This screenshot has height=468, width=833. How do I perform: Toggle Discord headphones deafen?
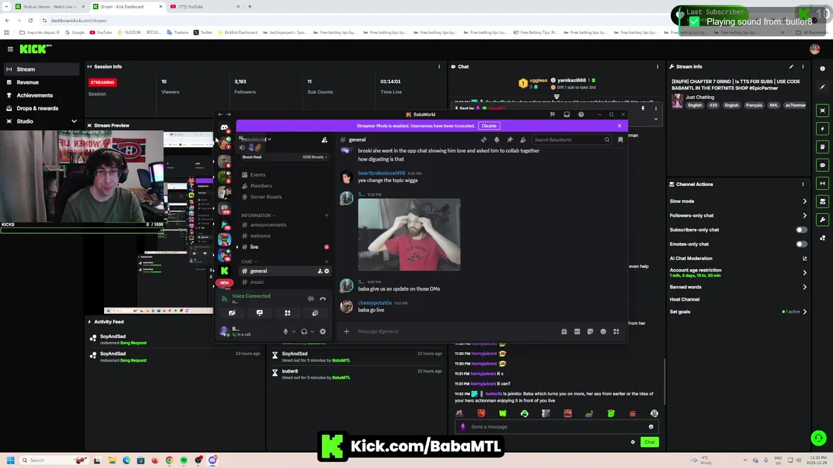304,331
